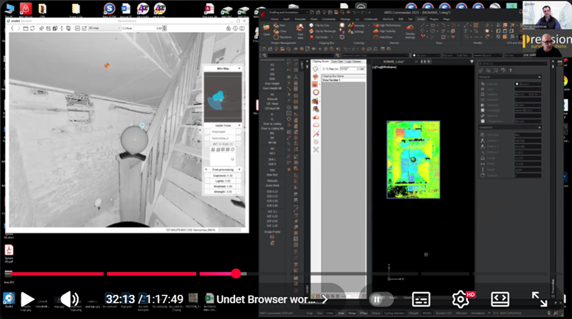572x319 pixels.
Task: Open Drafting and Annotation workspace dropdown
Action: point(288,12)
